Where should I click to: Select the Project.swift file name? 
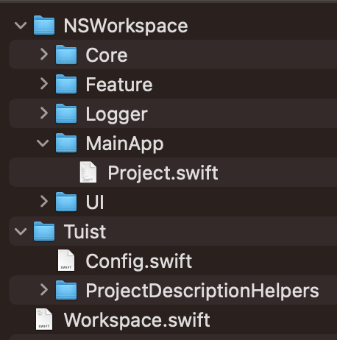tap(163, 173)
